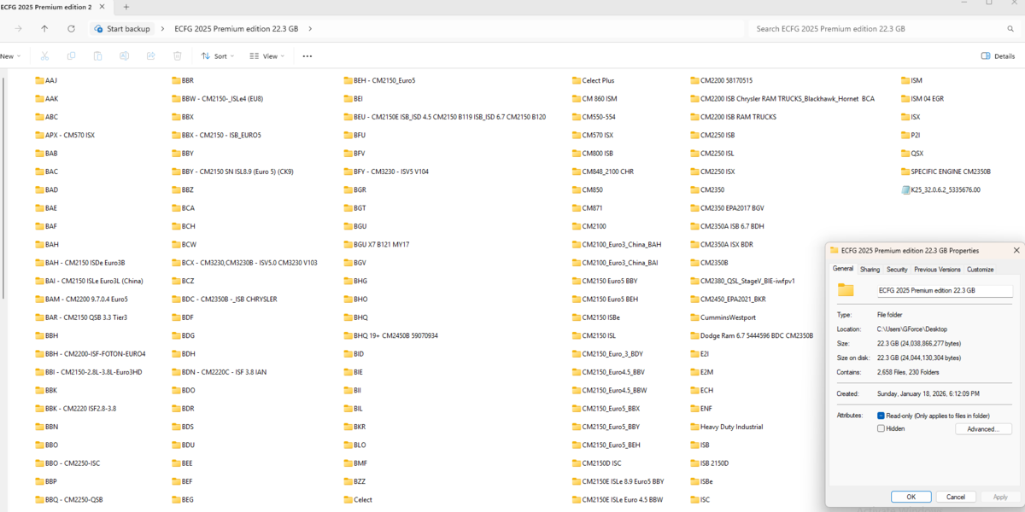Click the Paste clipboard icon
The width and height of the screenshot is (1025, 512).
tap(97, 56)
